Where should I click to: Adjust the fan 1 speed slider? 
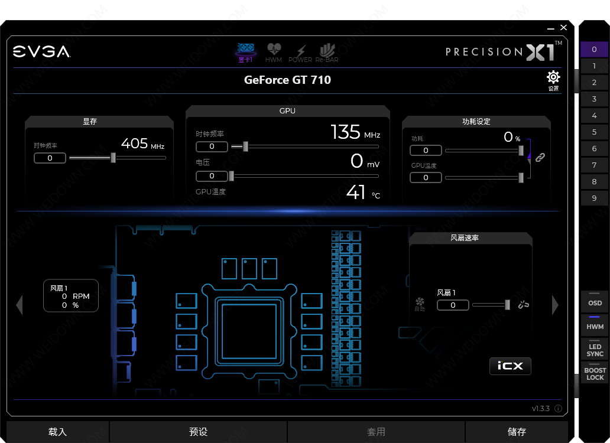coord(491,305)
